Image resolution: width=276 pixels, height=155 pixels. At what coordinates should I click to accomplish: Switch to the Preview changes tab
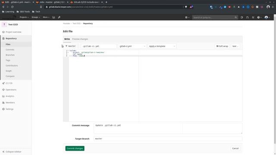(x=80, y=39)
